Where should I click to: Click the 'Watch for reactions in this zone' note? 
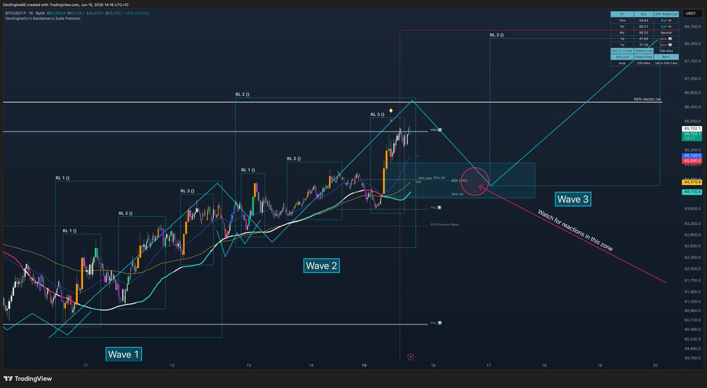coord(575,230)
